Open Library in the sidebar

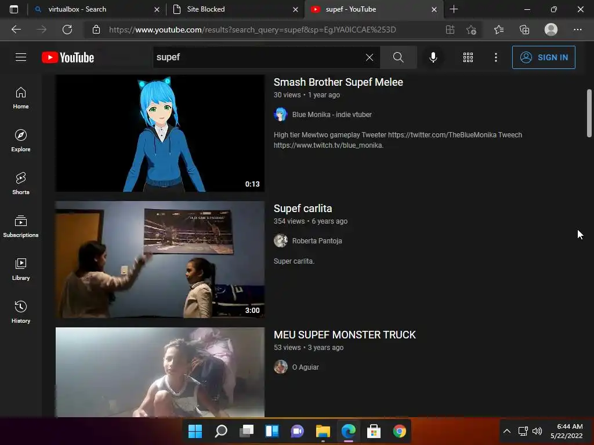(x=21, y=269)
